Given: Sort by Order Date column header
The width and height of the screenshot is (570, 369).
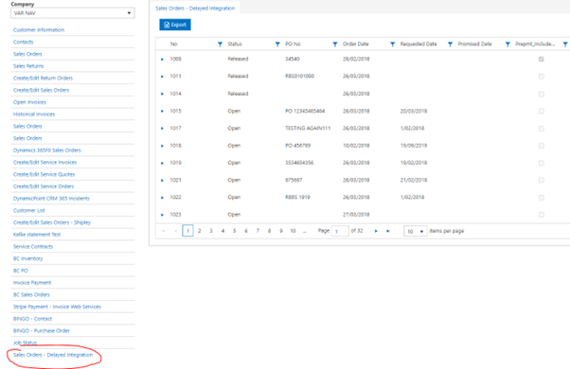Looking at the screenshot, I should pyautogui.click(x=355, y=44).
